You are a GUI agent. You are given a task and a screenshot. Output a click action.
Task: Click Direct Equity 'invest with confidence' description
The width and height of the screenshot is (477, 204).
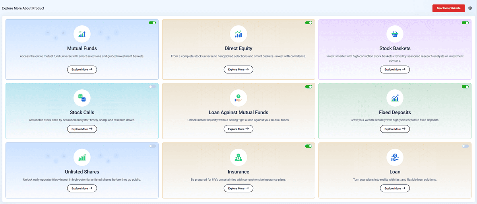tap(238, 56)
